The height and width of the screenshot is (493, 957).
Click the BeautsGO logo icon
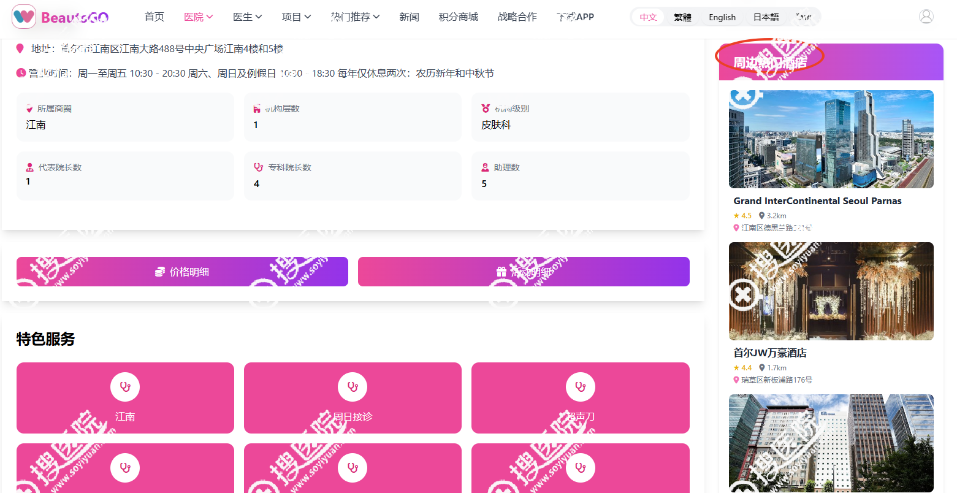(x=24, y=17)
